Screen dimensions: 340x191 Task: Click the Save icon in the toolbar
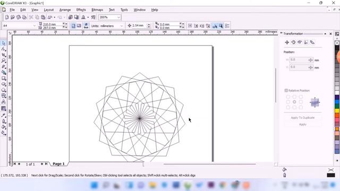19,17
